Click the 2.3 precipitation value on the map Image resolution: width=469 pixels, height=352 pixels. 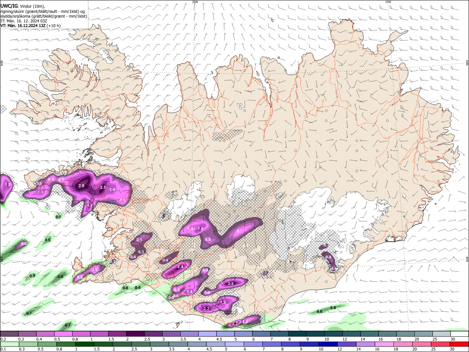206,308
